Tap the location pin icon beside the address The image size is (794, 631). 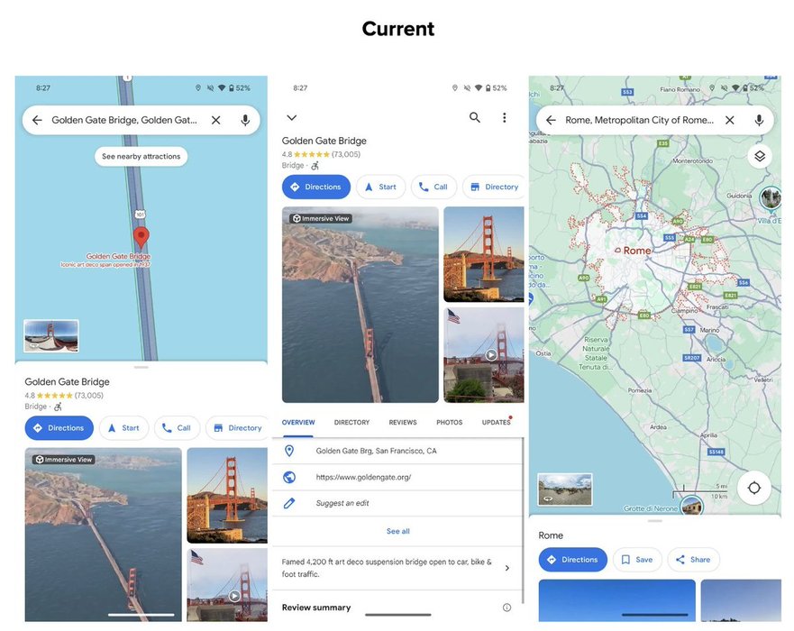click(x=289, y=451)
